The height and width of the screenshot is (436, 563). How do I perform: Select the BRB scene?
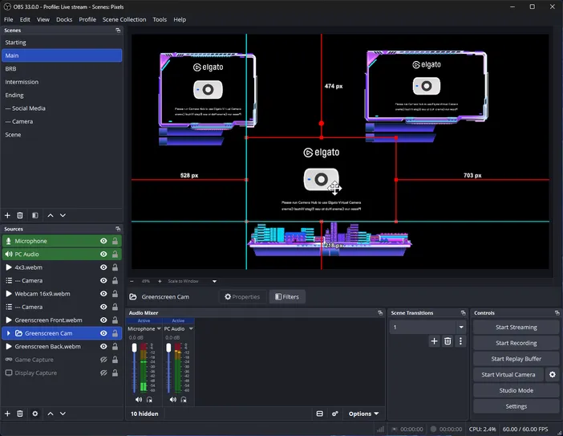[x=62, y=69]
